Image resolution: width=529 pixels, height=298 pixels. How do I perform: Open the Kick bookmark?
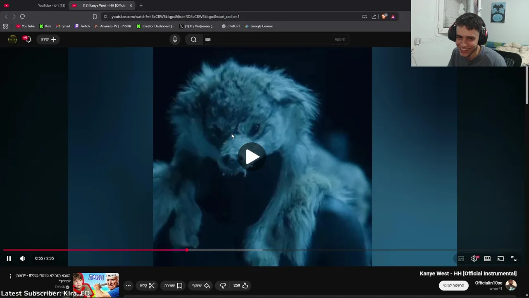point(45,26)
